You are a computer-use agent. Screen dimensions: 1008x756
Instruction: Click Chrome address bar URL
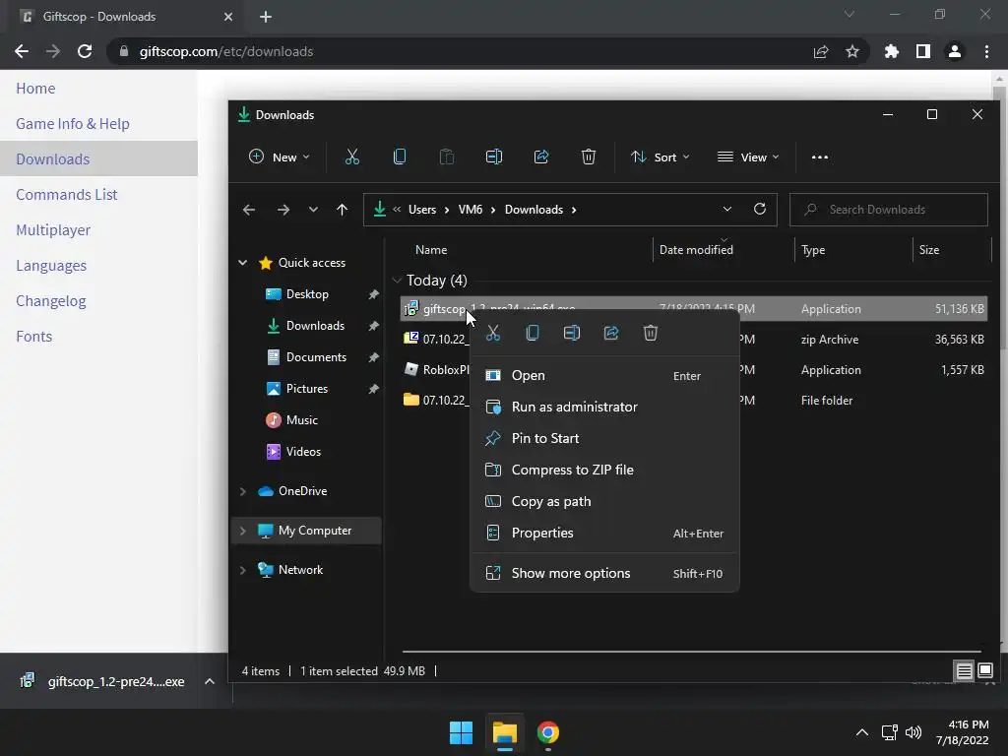[x=226, y=51]
